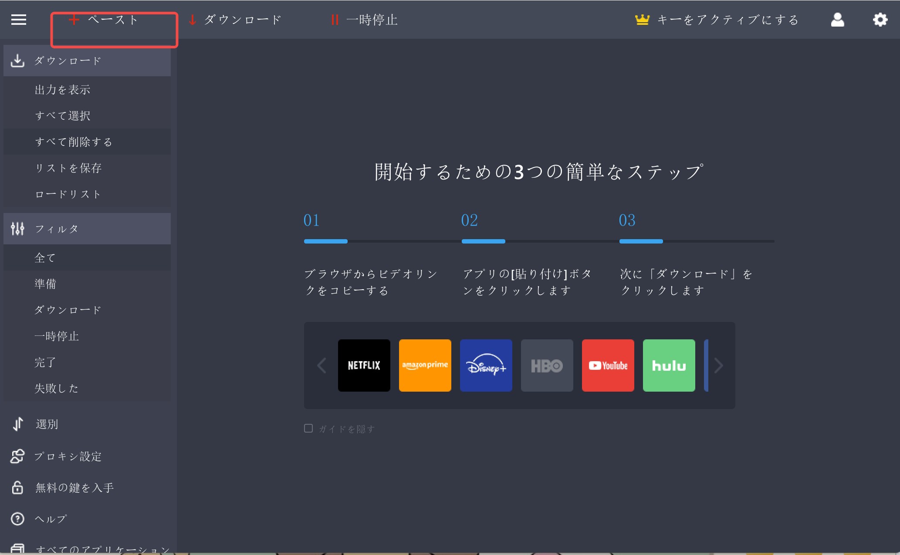Choose すべて削除する menu entry
The width and height of the screenshot is (900, 555).
point(87,142)
